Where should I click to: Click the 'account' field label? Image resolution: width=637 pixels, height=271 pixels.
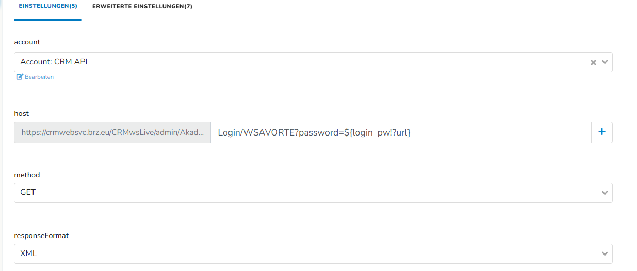pos(27,42)
